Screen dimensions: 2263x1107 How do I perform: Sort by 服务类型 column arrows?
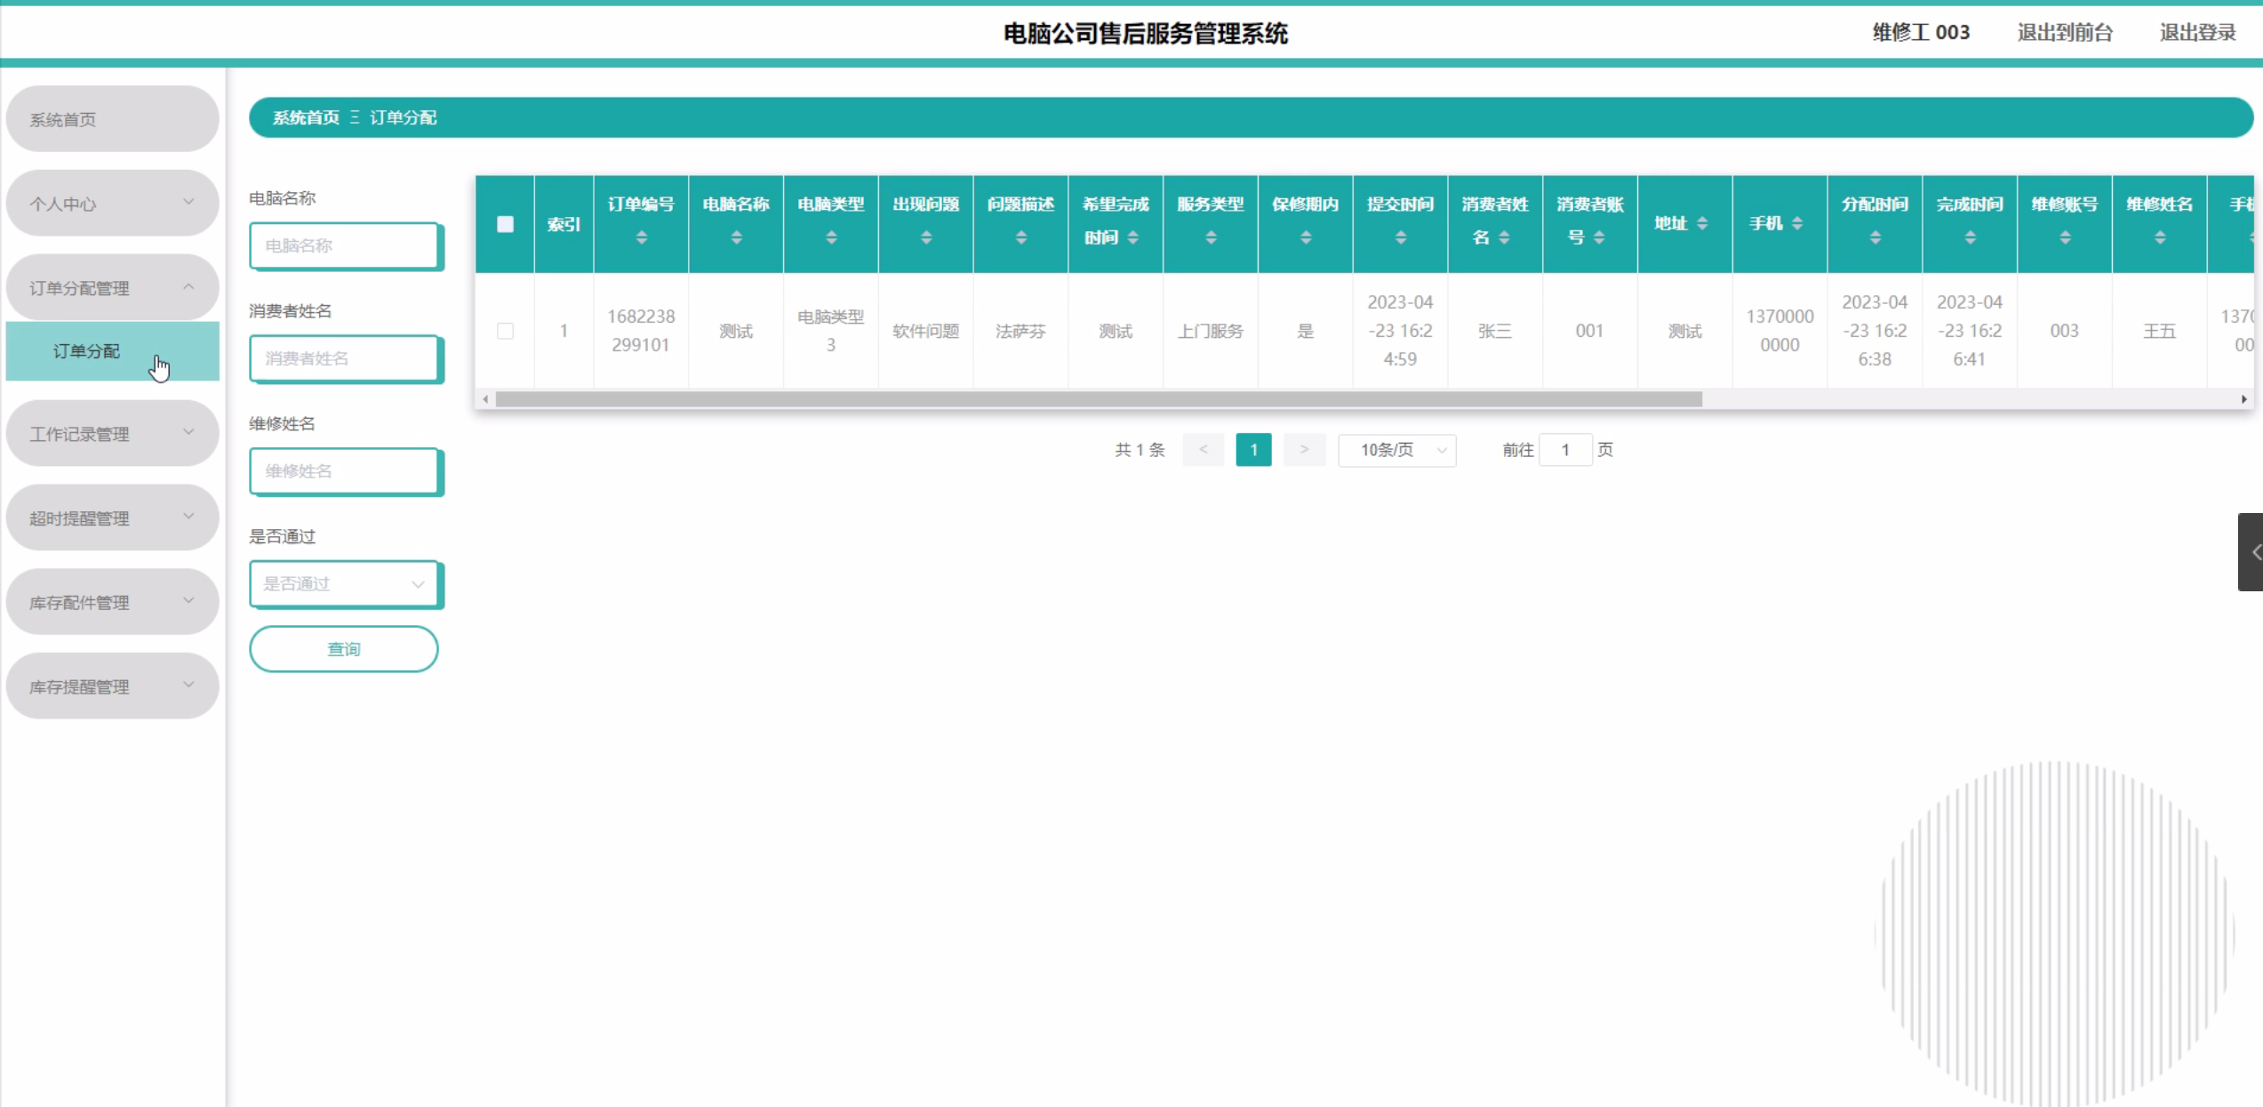[1211, 237]
